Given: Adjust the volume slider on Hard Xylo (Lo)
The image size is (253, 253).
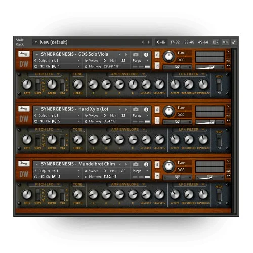Looking at the screenshot, I should [210, 122].
